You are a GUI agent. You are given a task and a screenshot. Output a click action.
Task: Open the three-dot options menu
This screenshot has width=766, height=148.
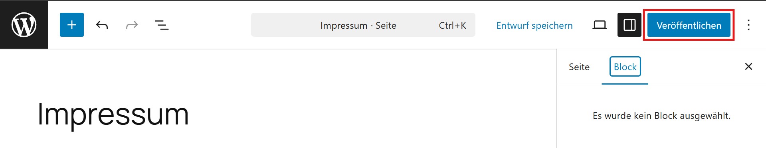[748, 25]
